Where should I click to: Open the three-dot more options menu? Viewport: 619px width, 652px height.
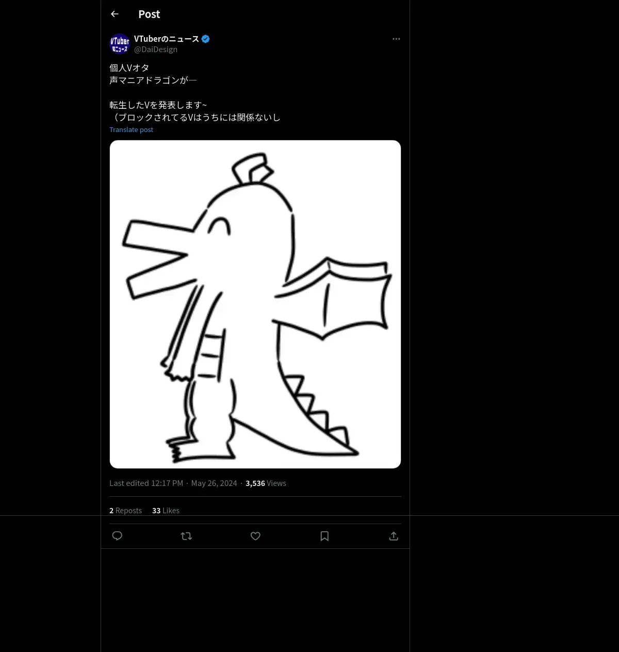396,39
